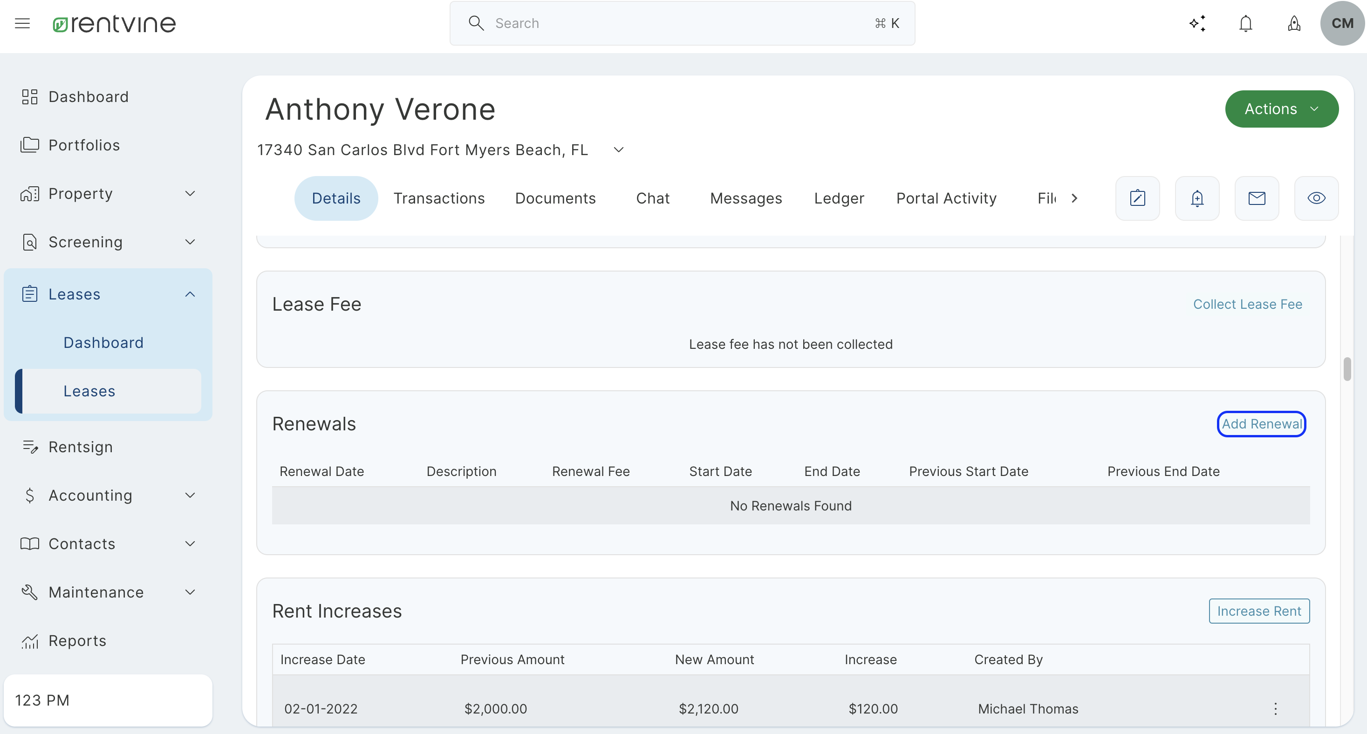Click the Rentvine logo

[x=114, y=23]
